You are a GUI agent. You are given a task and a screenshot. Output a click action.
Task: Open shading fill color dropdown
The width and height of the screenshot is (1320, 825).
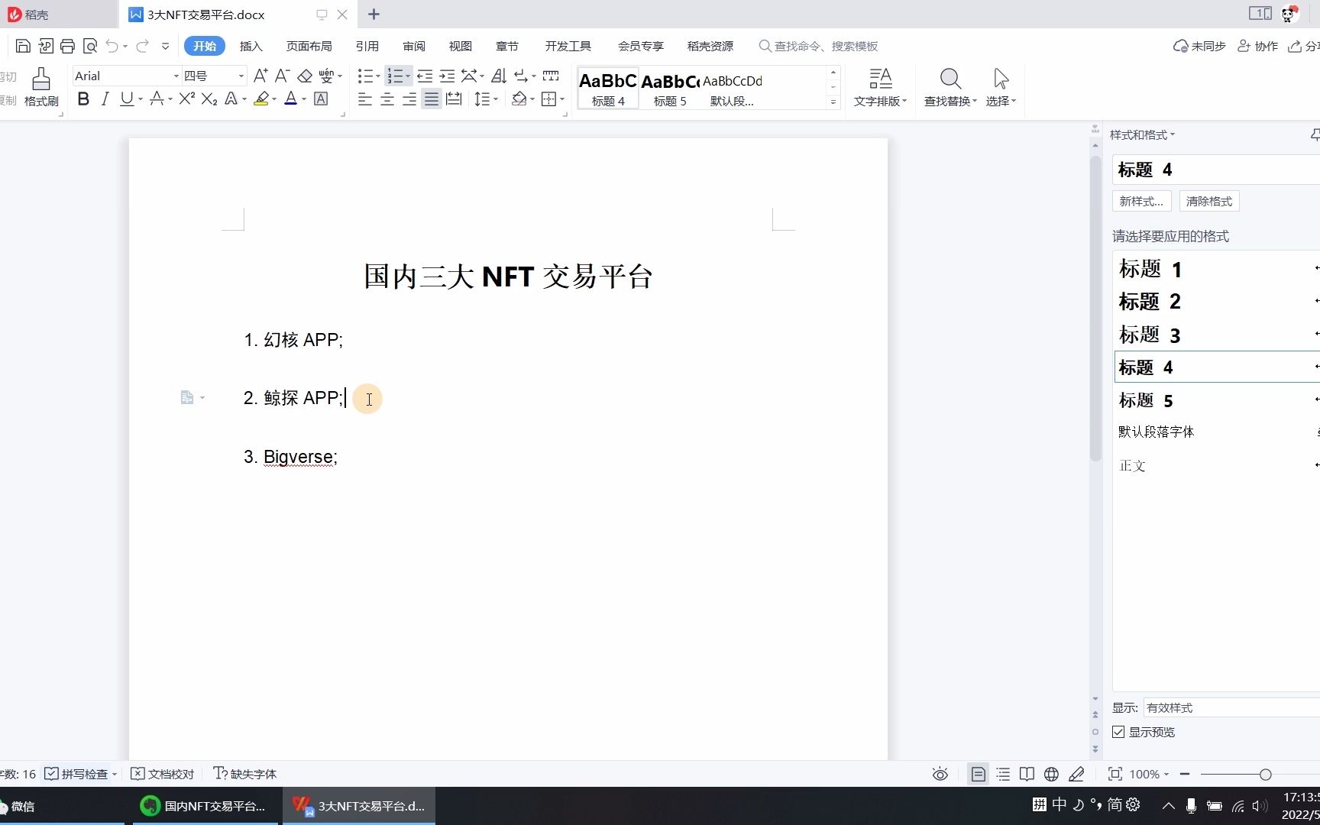click(532, 99)
